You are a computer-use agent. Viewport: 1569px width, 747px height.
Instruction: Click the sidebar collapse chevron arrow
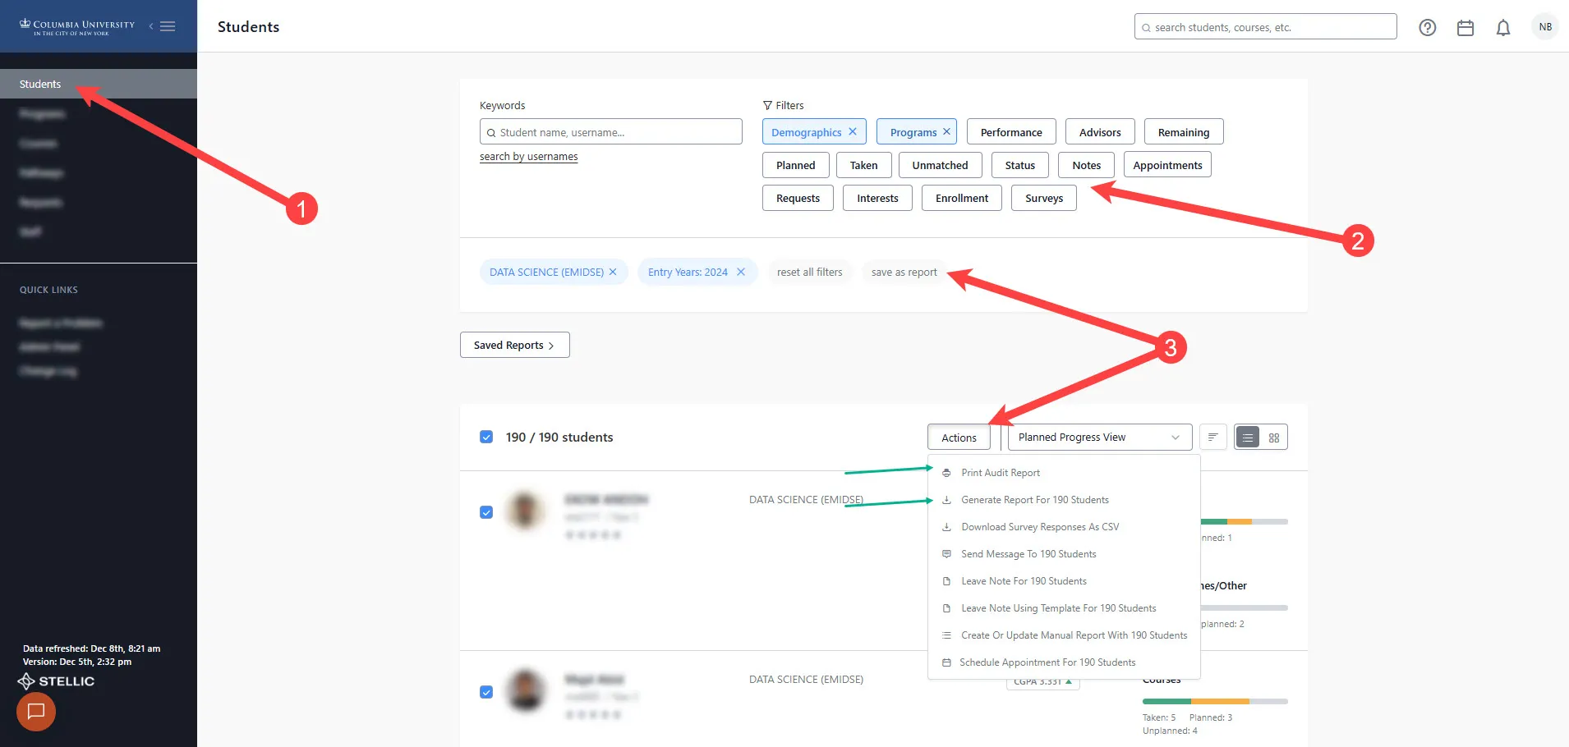pyautogui.click(x=151, y=26)
